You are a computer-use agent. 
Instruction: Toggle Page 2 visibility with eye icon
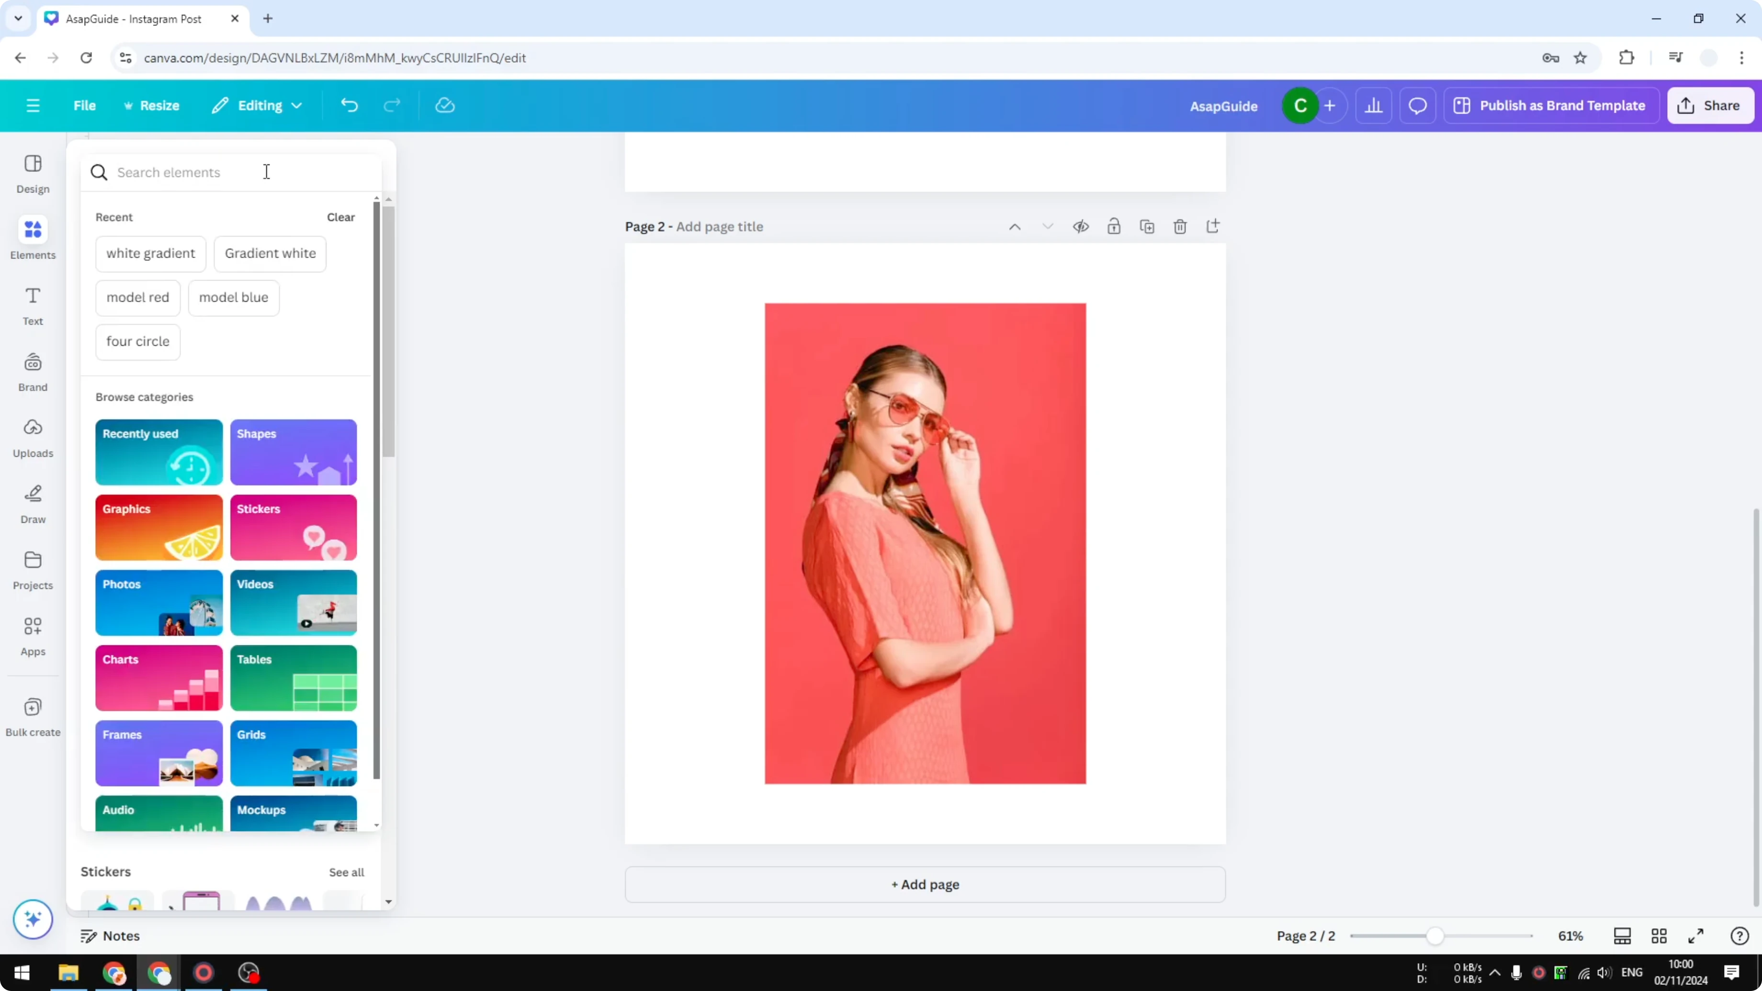[x=1081, y=226]
